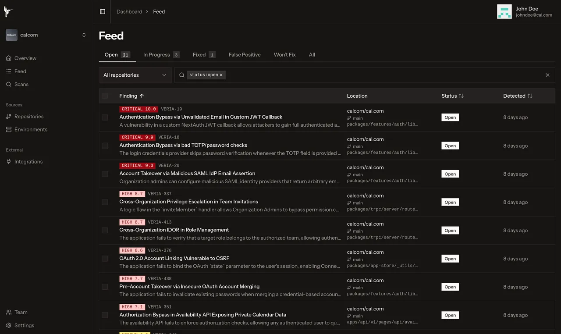Click Feed breadcrumb item
Viewport: 561px width, 334px height.
click(159, 12)
